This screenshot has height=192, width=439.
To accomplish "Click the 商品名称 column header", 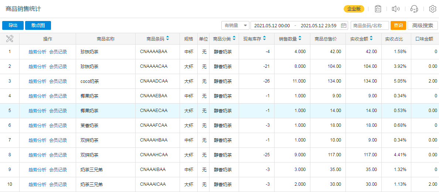I will point(106,39).
